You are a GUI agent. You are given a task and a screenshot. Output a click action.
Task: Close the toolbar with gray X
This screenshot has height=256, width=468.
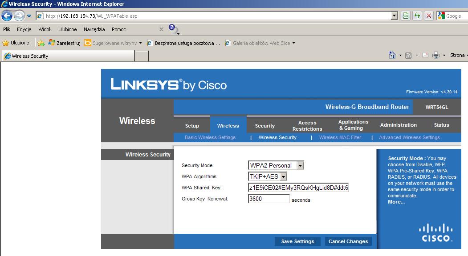161,29
